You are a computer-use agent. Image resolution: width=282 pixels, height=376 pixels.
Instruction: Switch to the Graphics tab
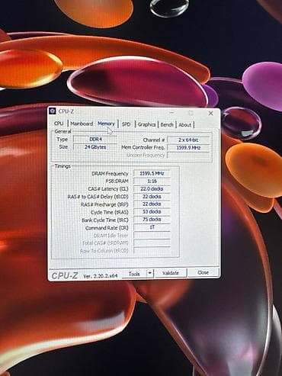point(146,124)
